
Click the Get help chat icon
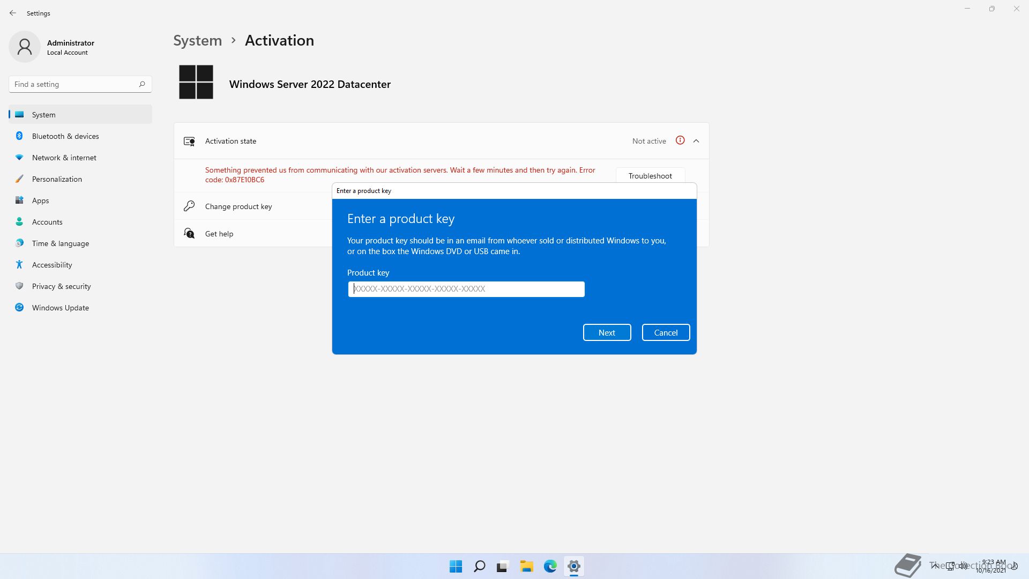point(189,233)
